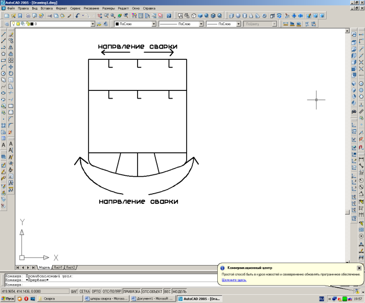This screenshot has height=303, width=365.
Task: Open the Формат menu
Action: pos(61,9)
